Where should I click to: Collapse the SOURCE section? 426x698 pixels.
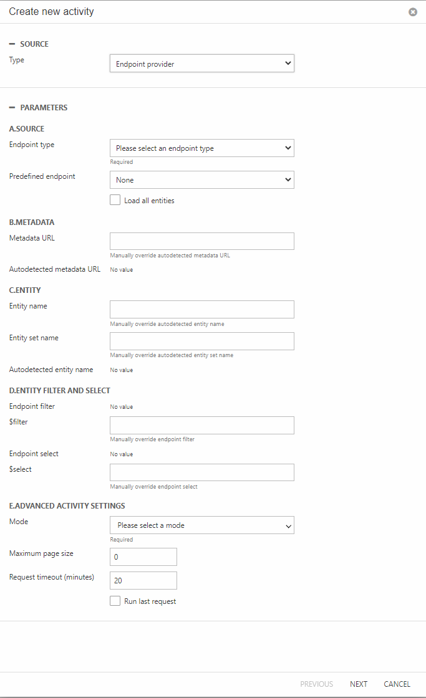point(12,44)
